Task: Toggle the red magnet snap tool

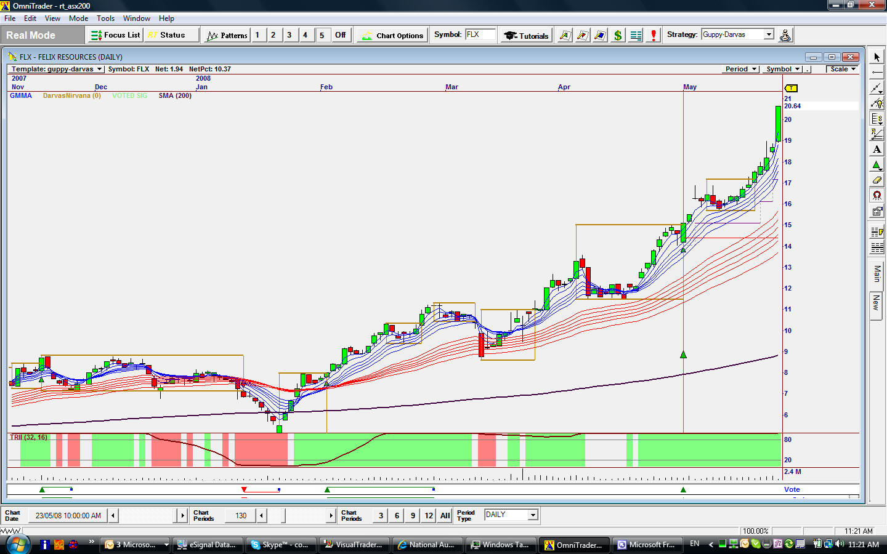Action: [x=877, y=196]
